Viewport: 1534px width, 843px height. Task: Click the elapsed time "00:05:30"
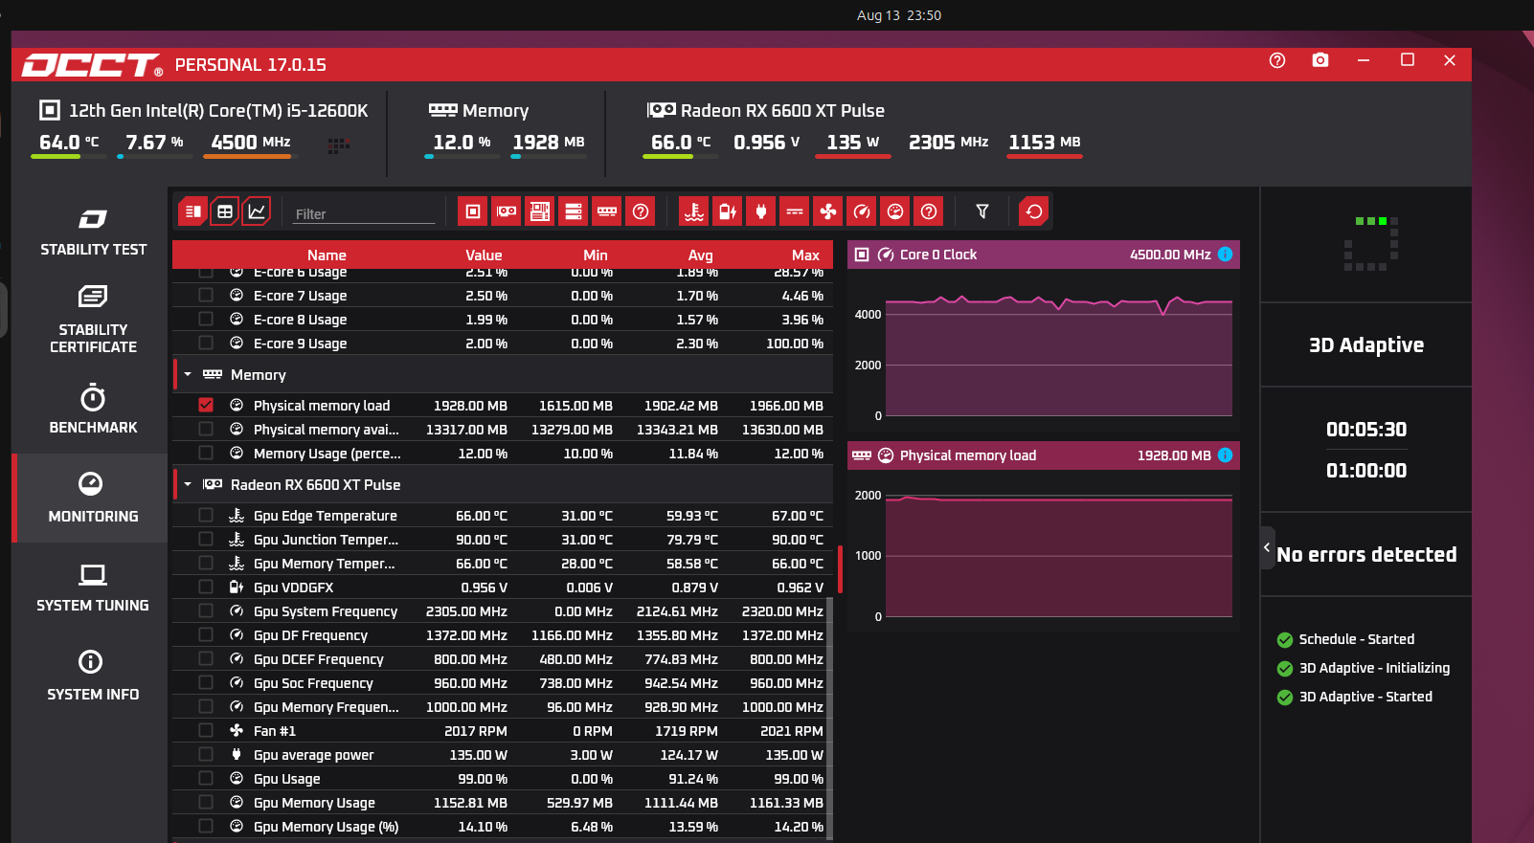[x=1366, y=430]
